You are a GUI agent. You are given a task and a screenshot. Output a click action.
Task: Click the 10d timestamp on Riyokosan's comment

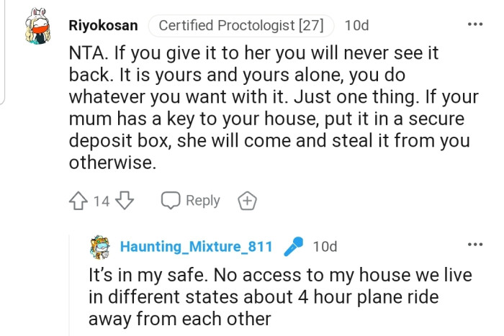coord(356,26)
